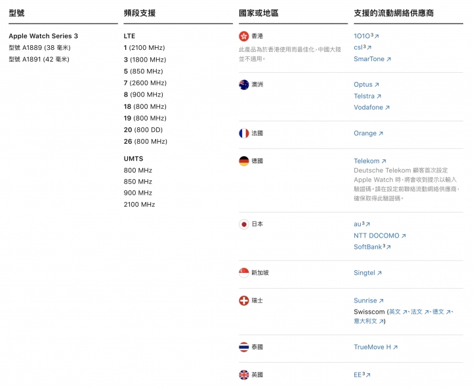
Task: Follow the Telekom carrier link
Action: coord(370,161)
